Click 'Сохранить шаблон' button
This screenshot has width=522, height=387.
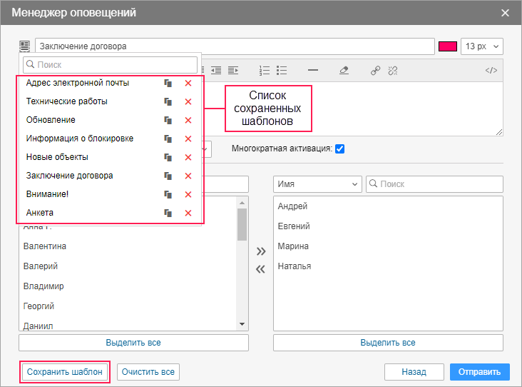point(65,372)
